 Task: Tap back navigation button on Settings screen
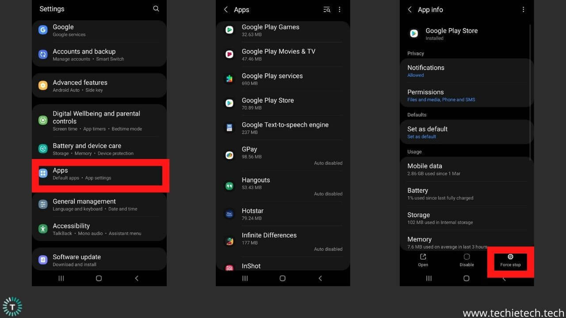click(137, 278)
